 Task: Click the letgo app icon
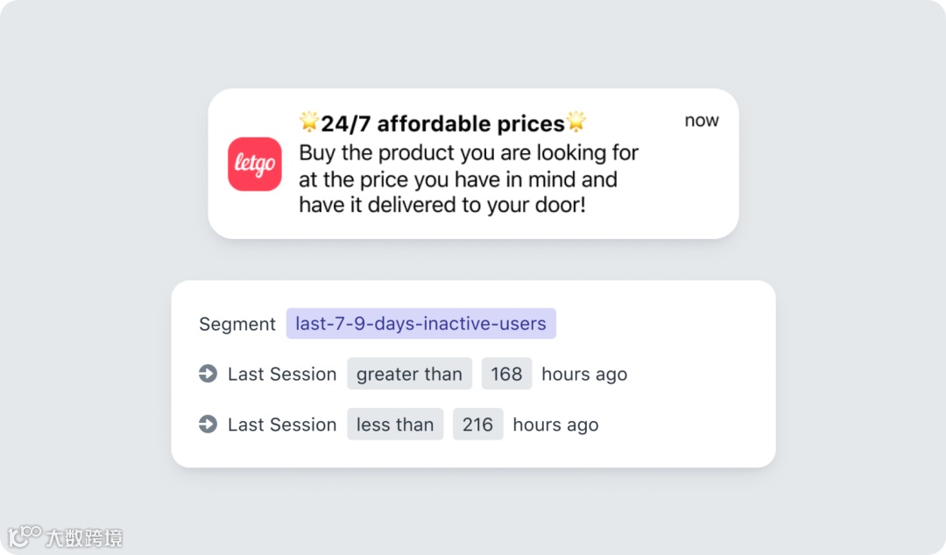pos(255,164)
